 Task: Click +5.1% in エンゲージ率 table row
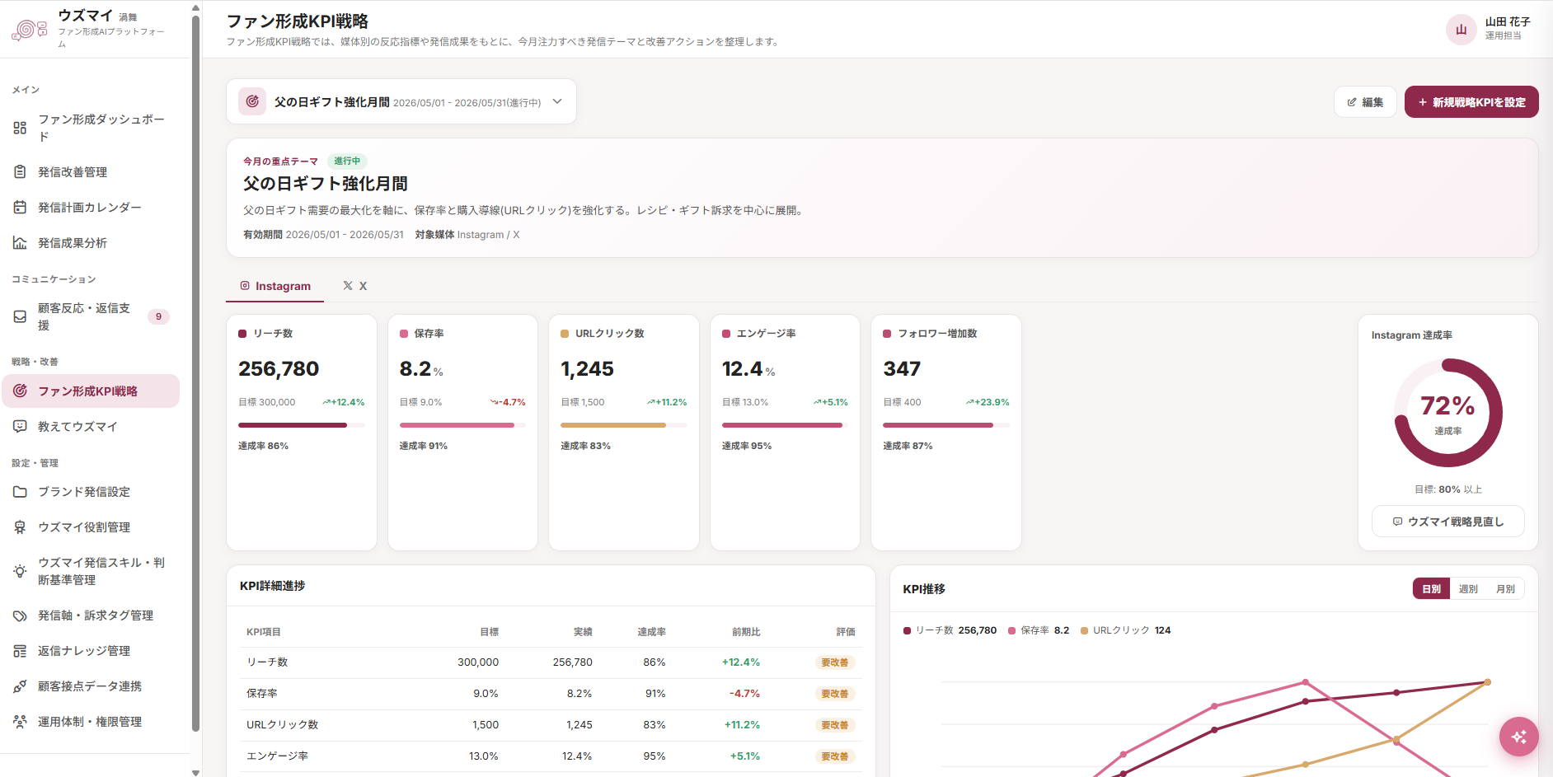pos(745,756)
